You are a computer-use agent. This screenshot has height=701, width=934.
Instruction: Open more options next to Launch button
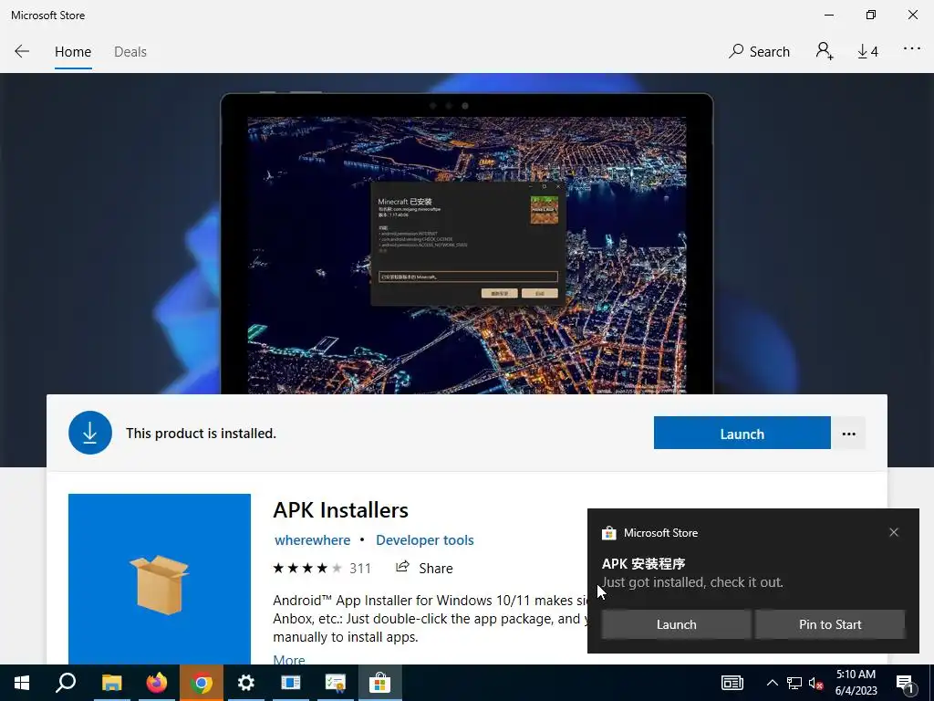pyautogui.click(x=849, y=434)
